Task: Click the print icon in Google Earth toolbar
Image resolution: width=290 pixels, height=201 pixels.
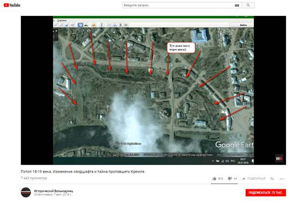Action: [115, 25]
